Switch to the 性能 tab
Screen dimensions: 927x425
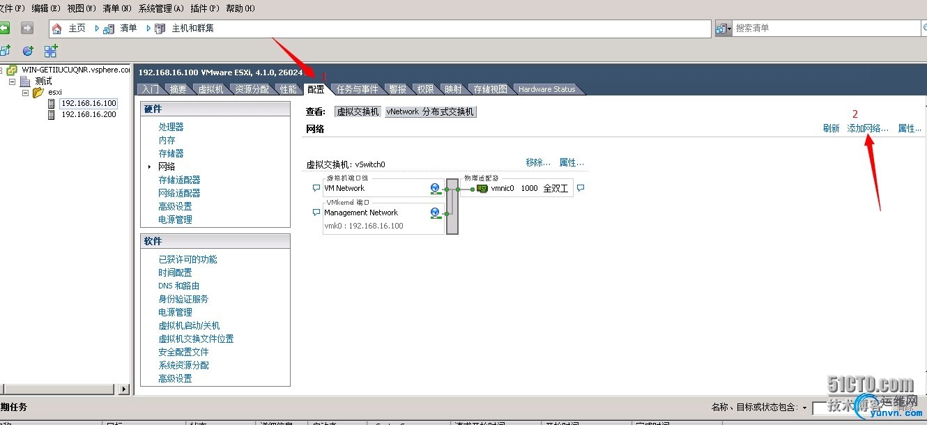[x=288, y=89]
